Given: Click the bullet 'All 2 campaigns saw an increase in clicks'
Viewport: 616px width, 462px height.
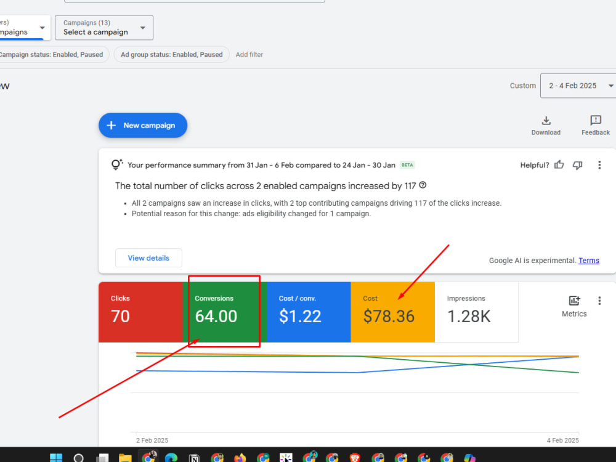Looking at the screenshot, I should (x=317, y=203).
